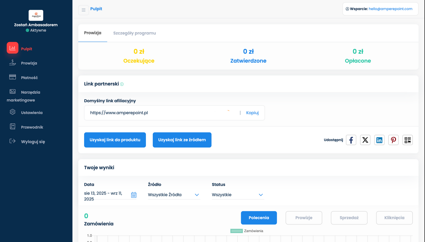
Task: Click the 0 zł Oczekujące amount
Action: [139, 51]
